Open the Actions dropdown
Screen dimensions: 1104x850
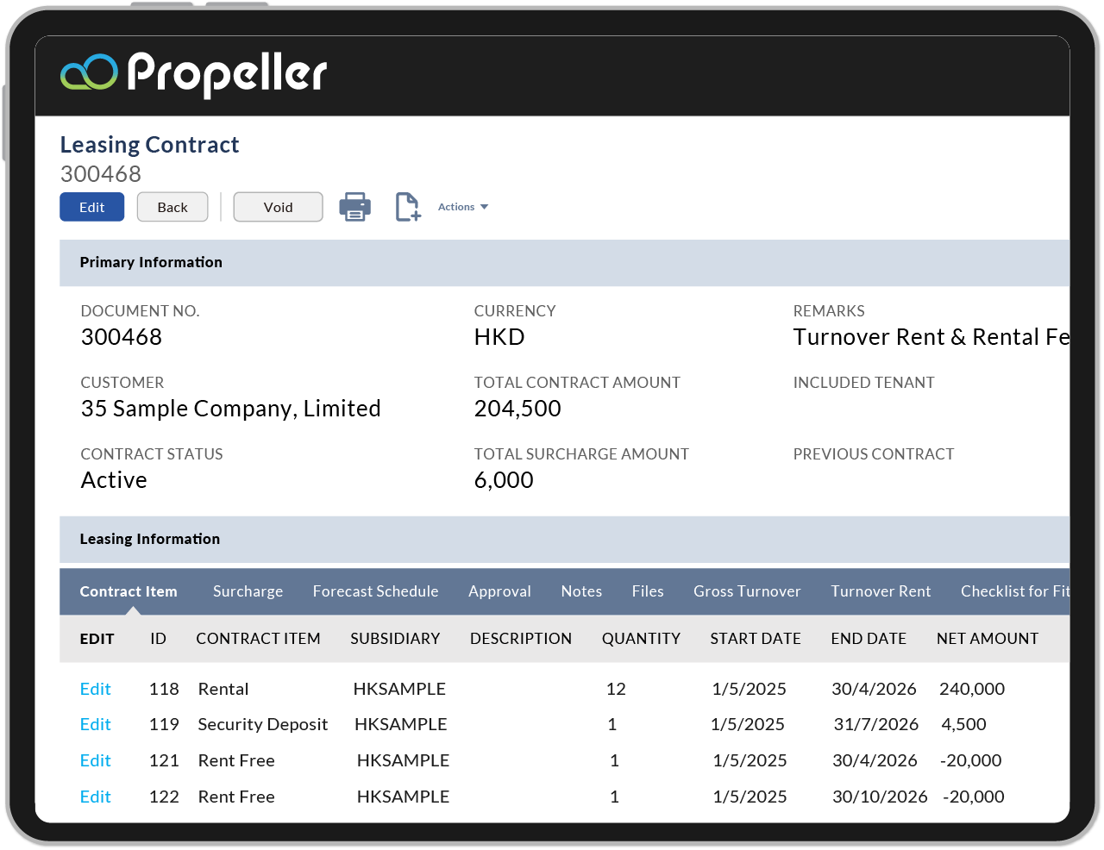pyautogui.click(x=463, y=206)
